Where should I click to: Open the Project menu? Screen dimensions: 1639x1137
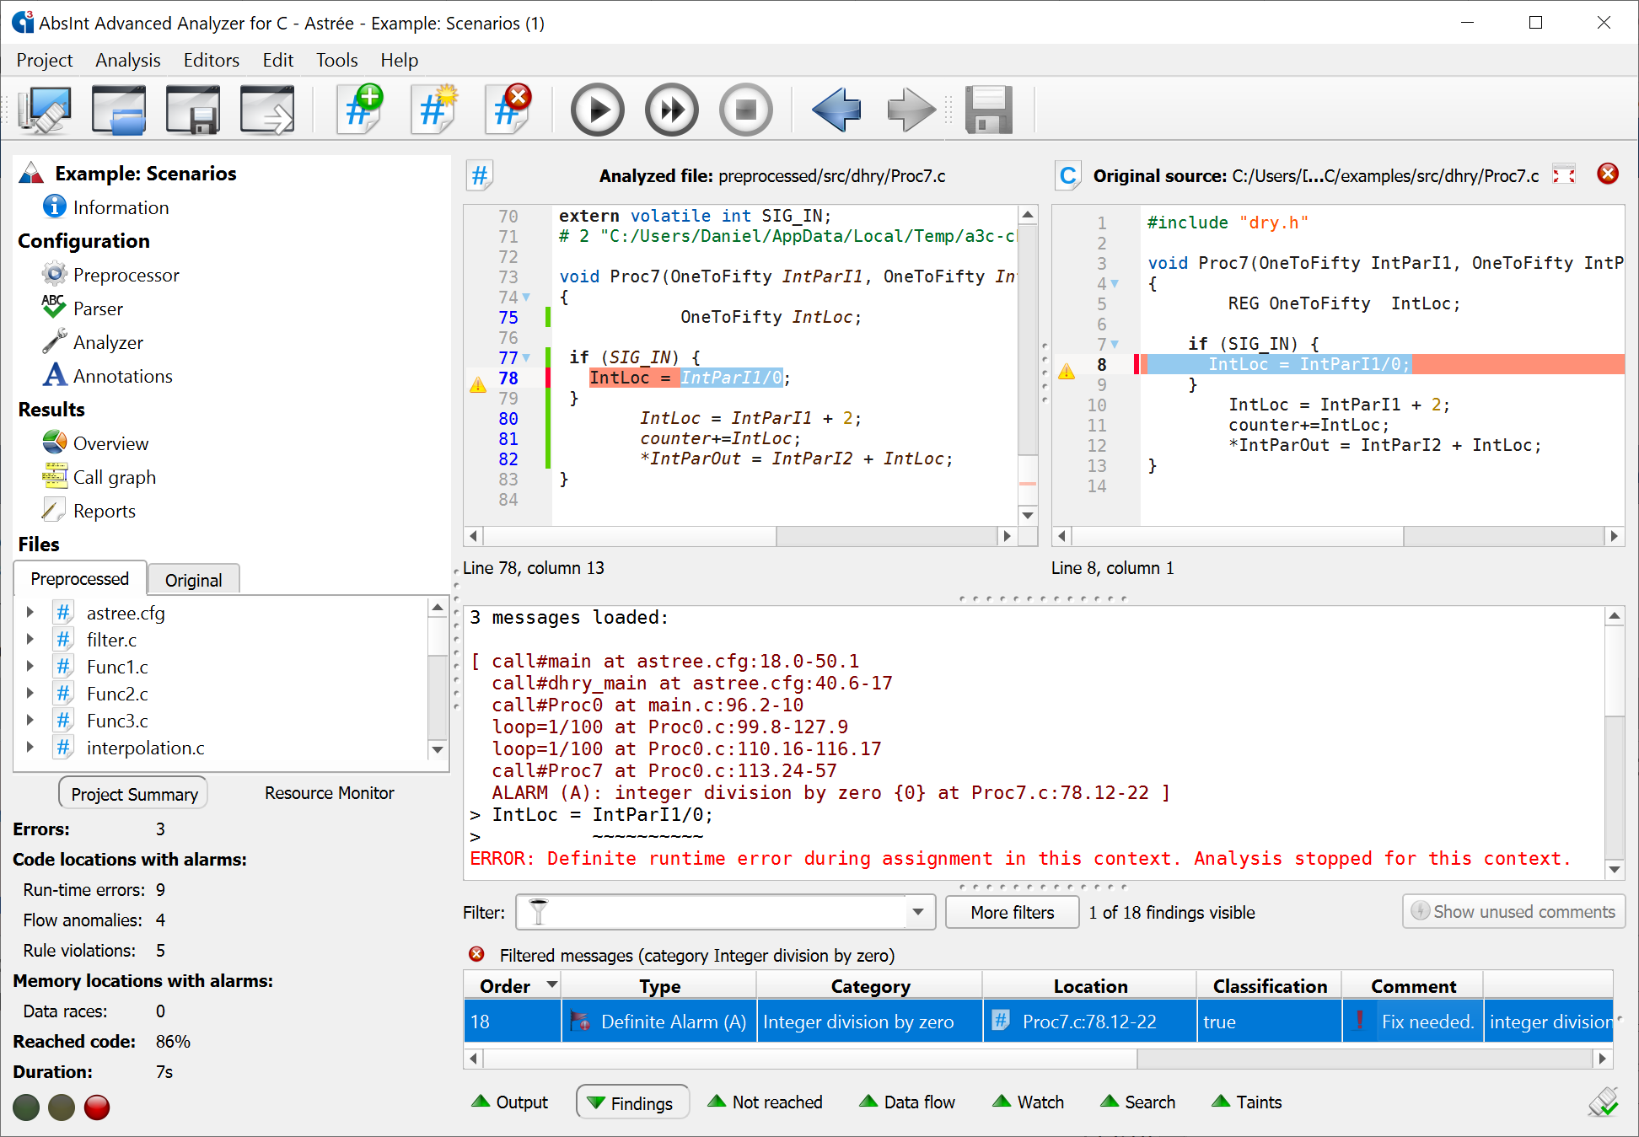(x=45, y=60)
